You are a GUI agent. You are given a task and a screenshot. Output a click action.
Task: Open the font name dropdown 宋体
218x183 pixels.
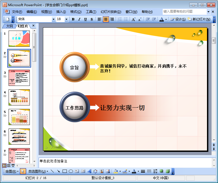53,19
